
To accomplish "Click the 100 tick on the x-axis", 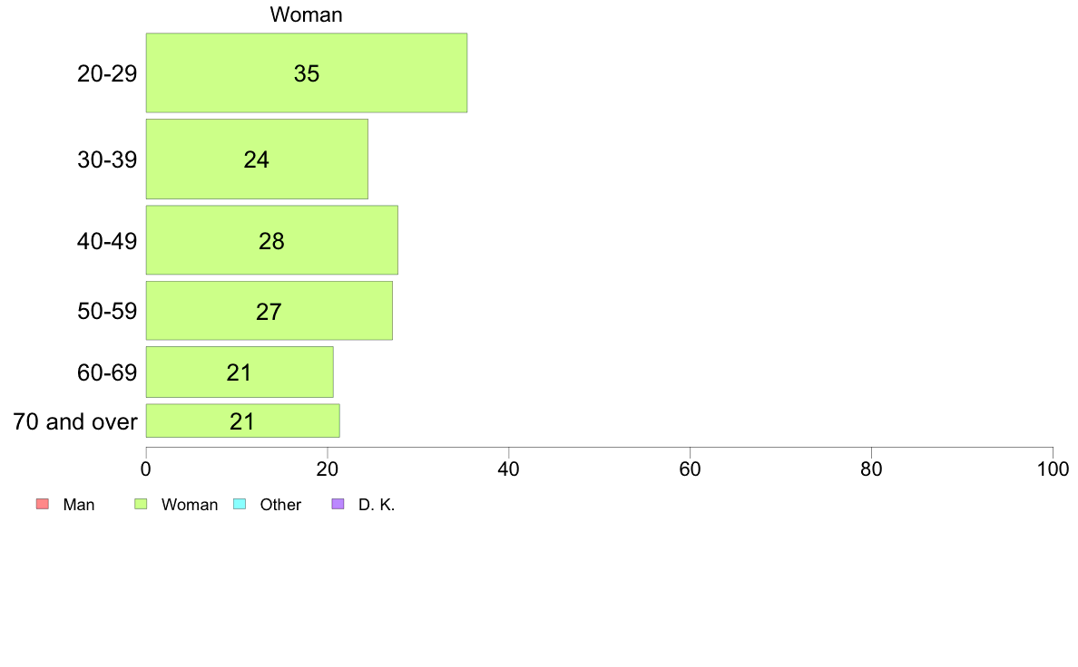I will [1053, 469].
